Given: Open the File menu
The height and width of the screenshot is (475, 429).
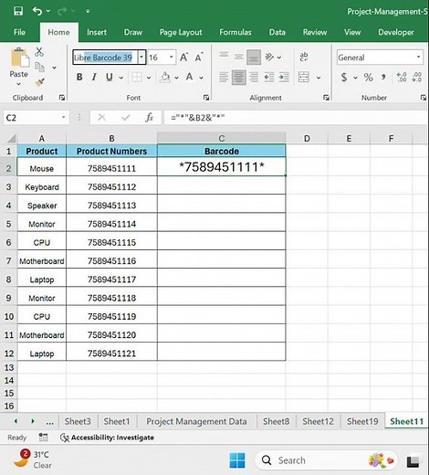Looking at the screenshot, I should pyautogui.click(x=19, y=32).
